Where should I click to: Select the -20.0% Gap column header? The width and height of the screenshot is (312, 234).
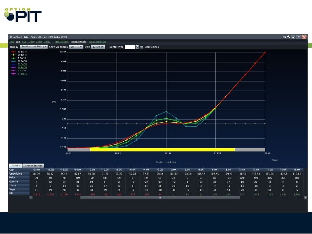36,170
